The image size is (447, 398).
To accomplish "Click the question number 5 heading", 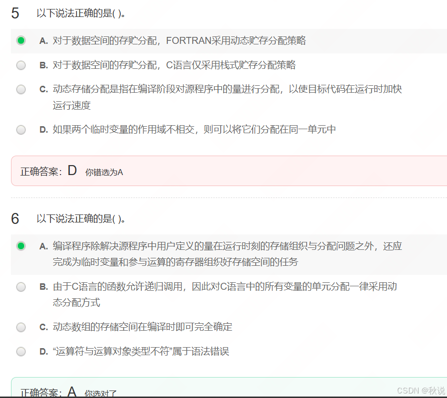I will (15, 13).
